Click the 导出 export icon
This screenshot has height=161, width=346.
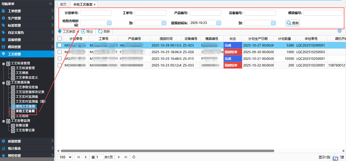[x=83, y=32]
